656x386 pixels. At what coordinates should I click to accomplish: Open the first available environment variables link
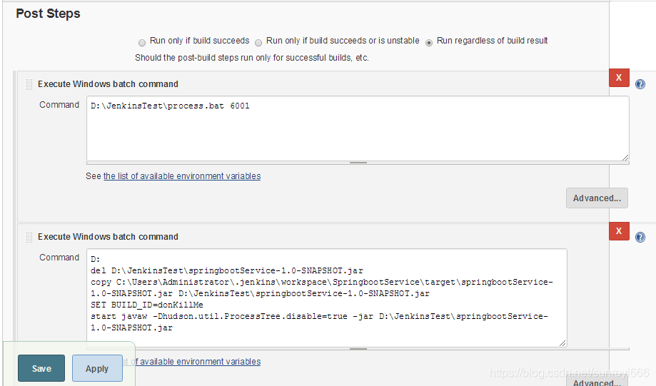click(x=182, y=176)
